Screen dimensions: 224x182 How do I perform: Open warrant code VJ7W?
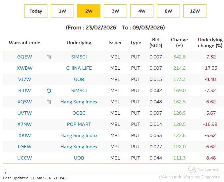(x=25, y=79)
